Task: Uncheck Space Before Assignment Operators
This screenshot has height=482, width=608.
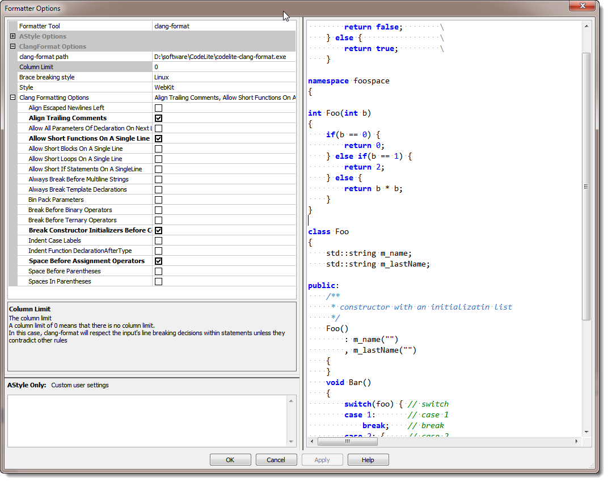Action: point(159,261)
